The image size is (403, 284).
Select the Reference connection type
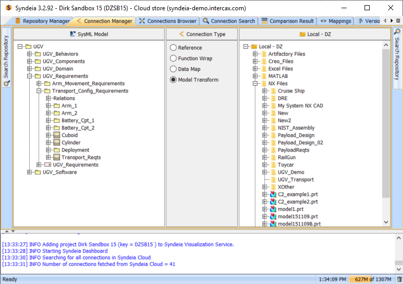[x=173, y=48]
